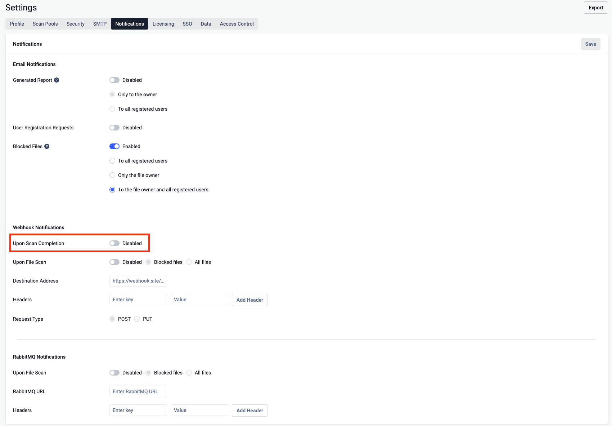This screenshot has height=426, width=612.
Task: Select 'To the file owner and all registered users'
Action: [x=112, y=190]
